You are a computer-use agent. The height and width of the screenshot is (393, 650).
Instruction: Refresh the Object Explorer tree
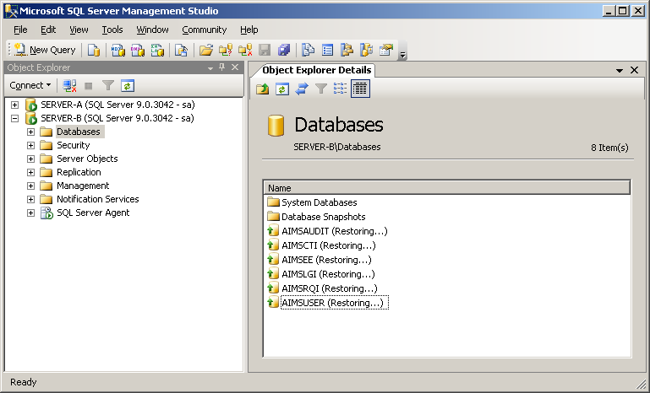(x=127, y=85)
